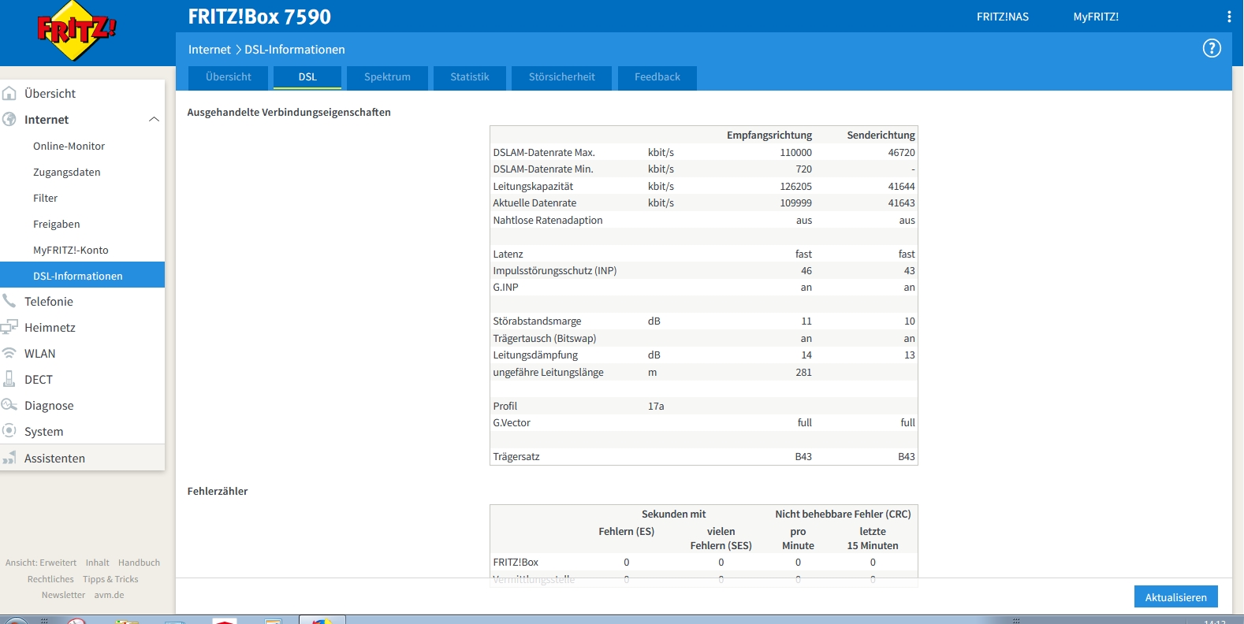
Task: Toggle the Ansicht: Erweitert view link
Action: pyautogui.click(x=41, y=563)
